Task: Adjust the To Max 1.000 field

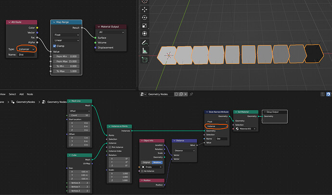Action: coord(66,71)
